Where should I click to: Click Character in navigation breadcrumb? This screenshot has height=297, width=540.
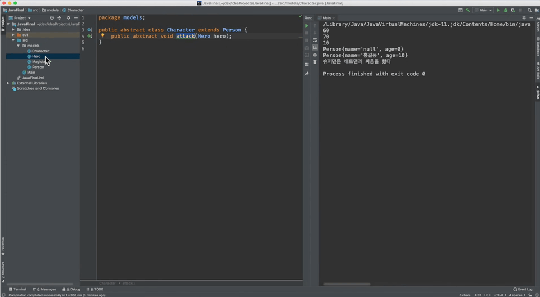[x=73, y=10]
